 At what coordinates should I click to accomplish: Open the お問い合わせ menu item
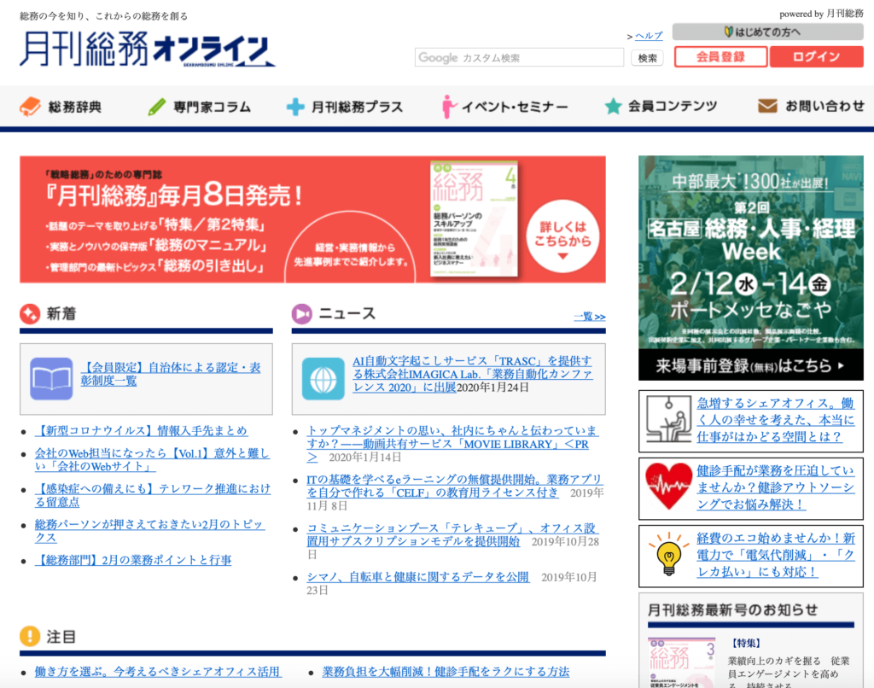[811, 105]
